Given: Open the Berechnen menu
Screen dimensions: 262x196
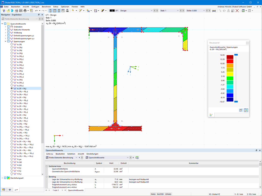Looking at the screenshot, I should coord(46,7).
